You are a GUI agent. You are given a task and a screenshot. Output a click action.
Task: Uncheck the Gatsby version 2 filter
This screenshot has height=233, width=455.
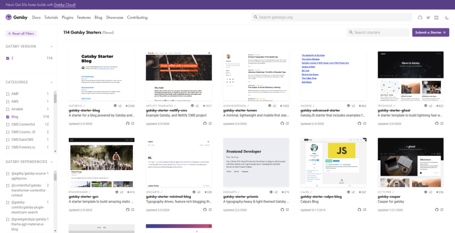pos(8,58)
